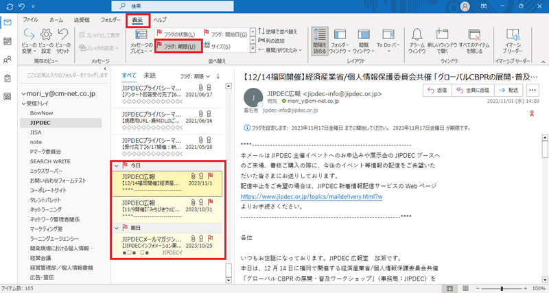
Task: Toggle flag on JIPDEC広報 2023/11/1 message
Action: tap(210, 176)
